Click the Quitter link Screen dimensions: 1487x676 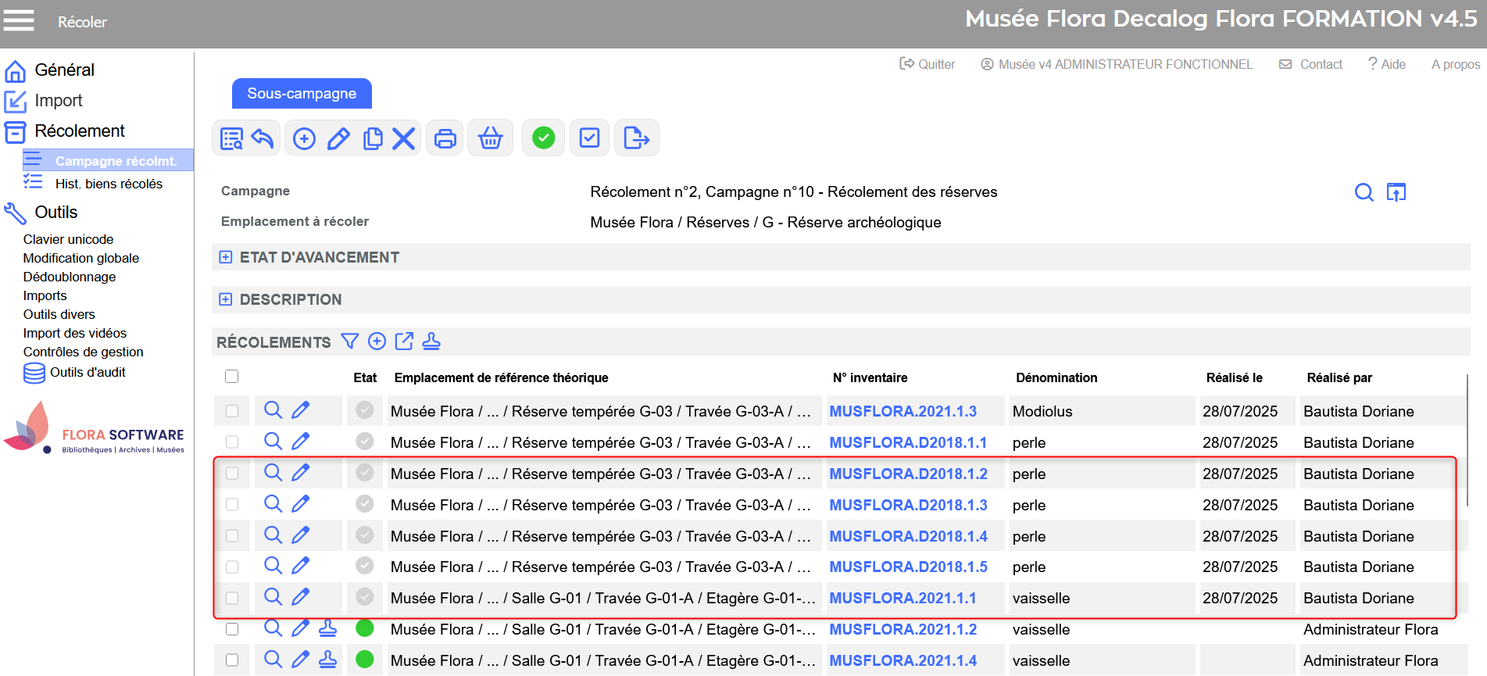[928, 64]
